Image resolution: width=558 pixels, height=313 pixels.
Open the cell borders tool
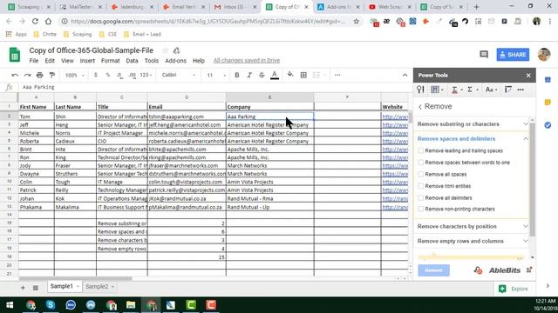[x=303, y=76]
